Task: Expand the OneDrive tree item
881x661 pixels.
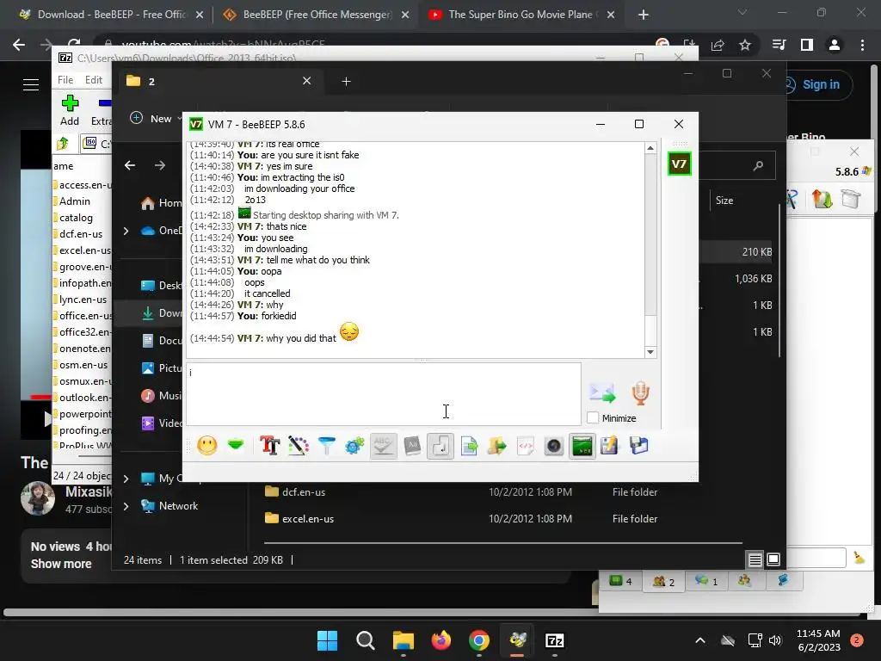Action: (126, 231)
